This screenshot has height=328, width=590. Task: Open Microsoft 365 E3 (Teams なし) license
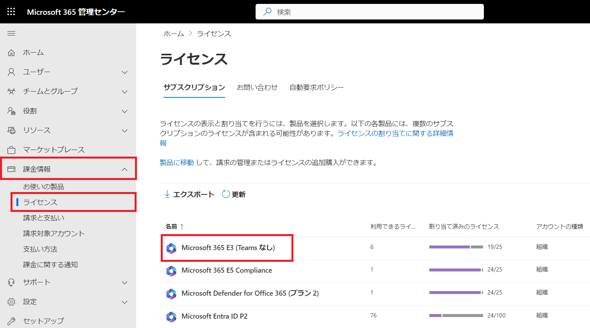point(228,248)
